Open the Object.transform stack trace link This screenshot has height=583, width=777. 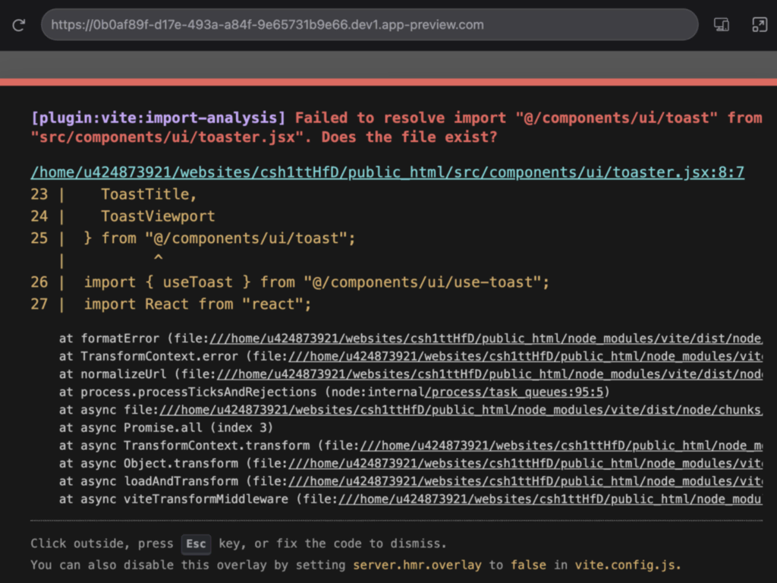tap(531, 463)
